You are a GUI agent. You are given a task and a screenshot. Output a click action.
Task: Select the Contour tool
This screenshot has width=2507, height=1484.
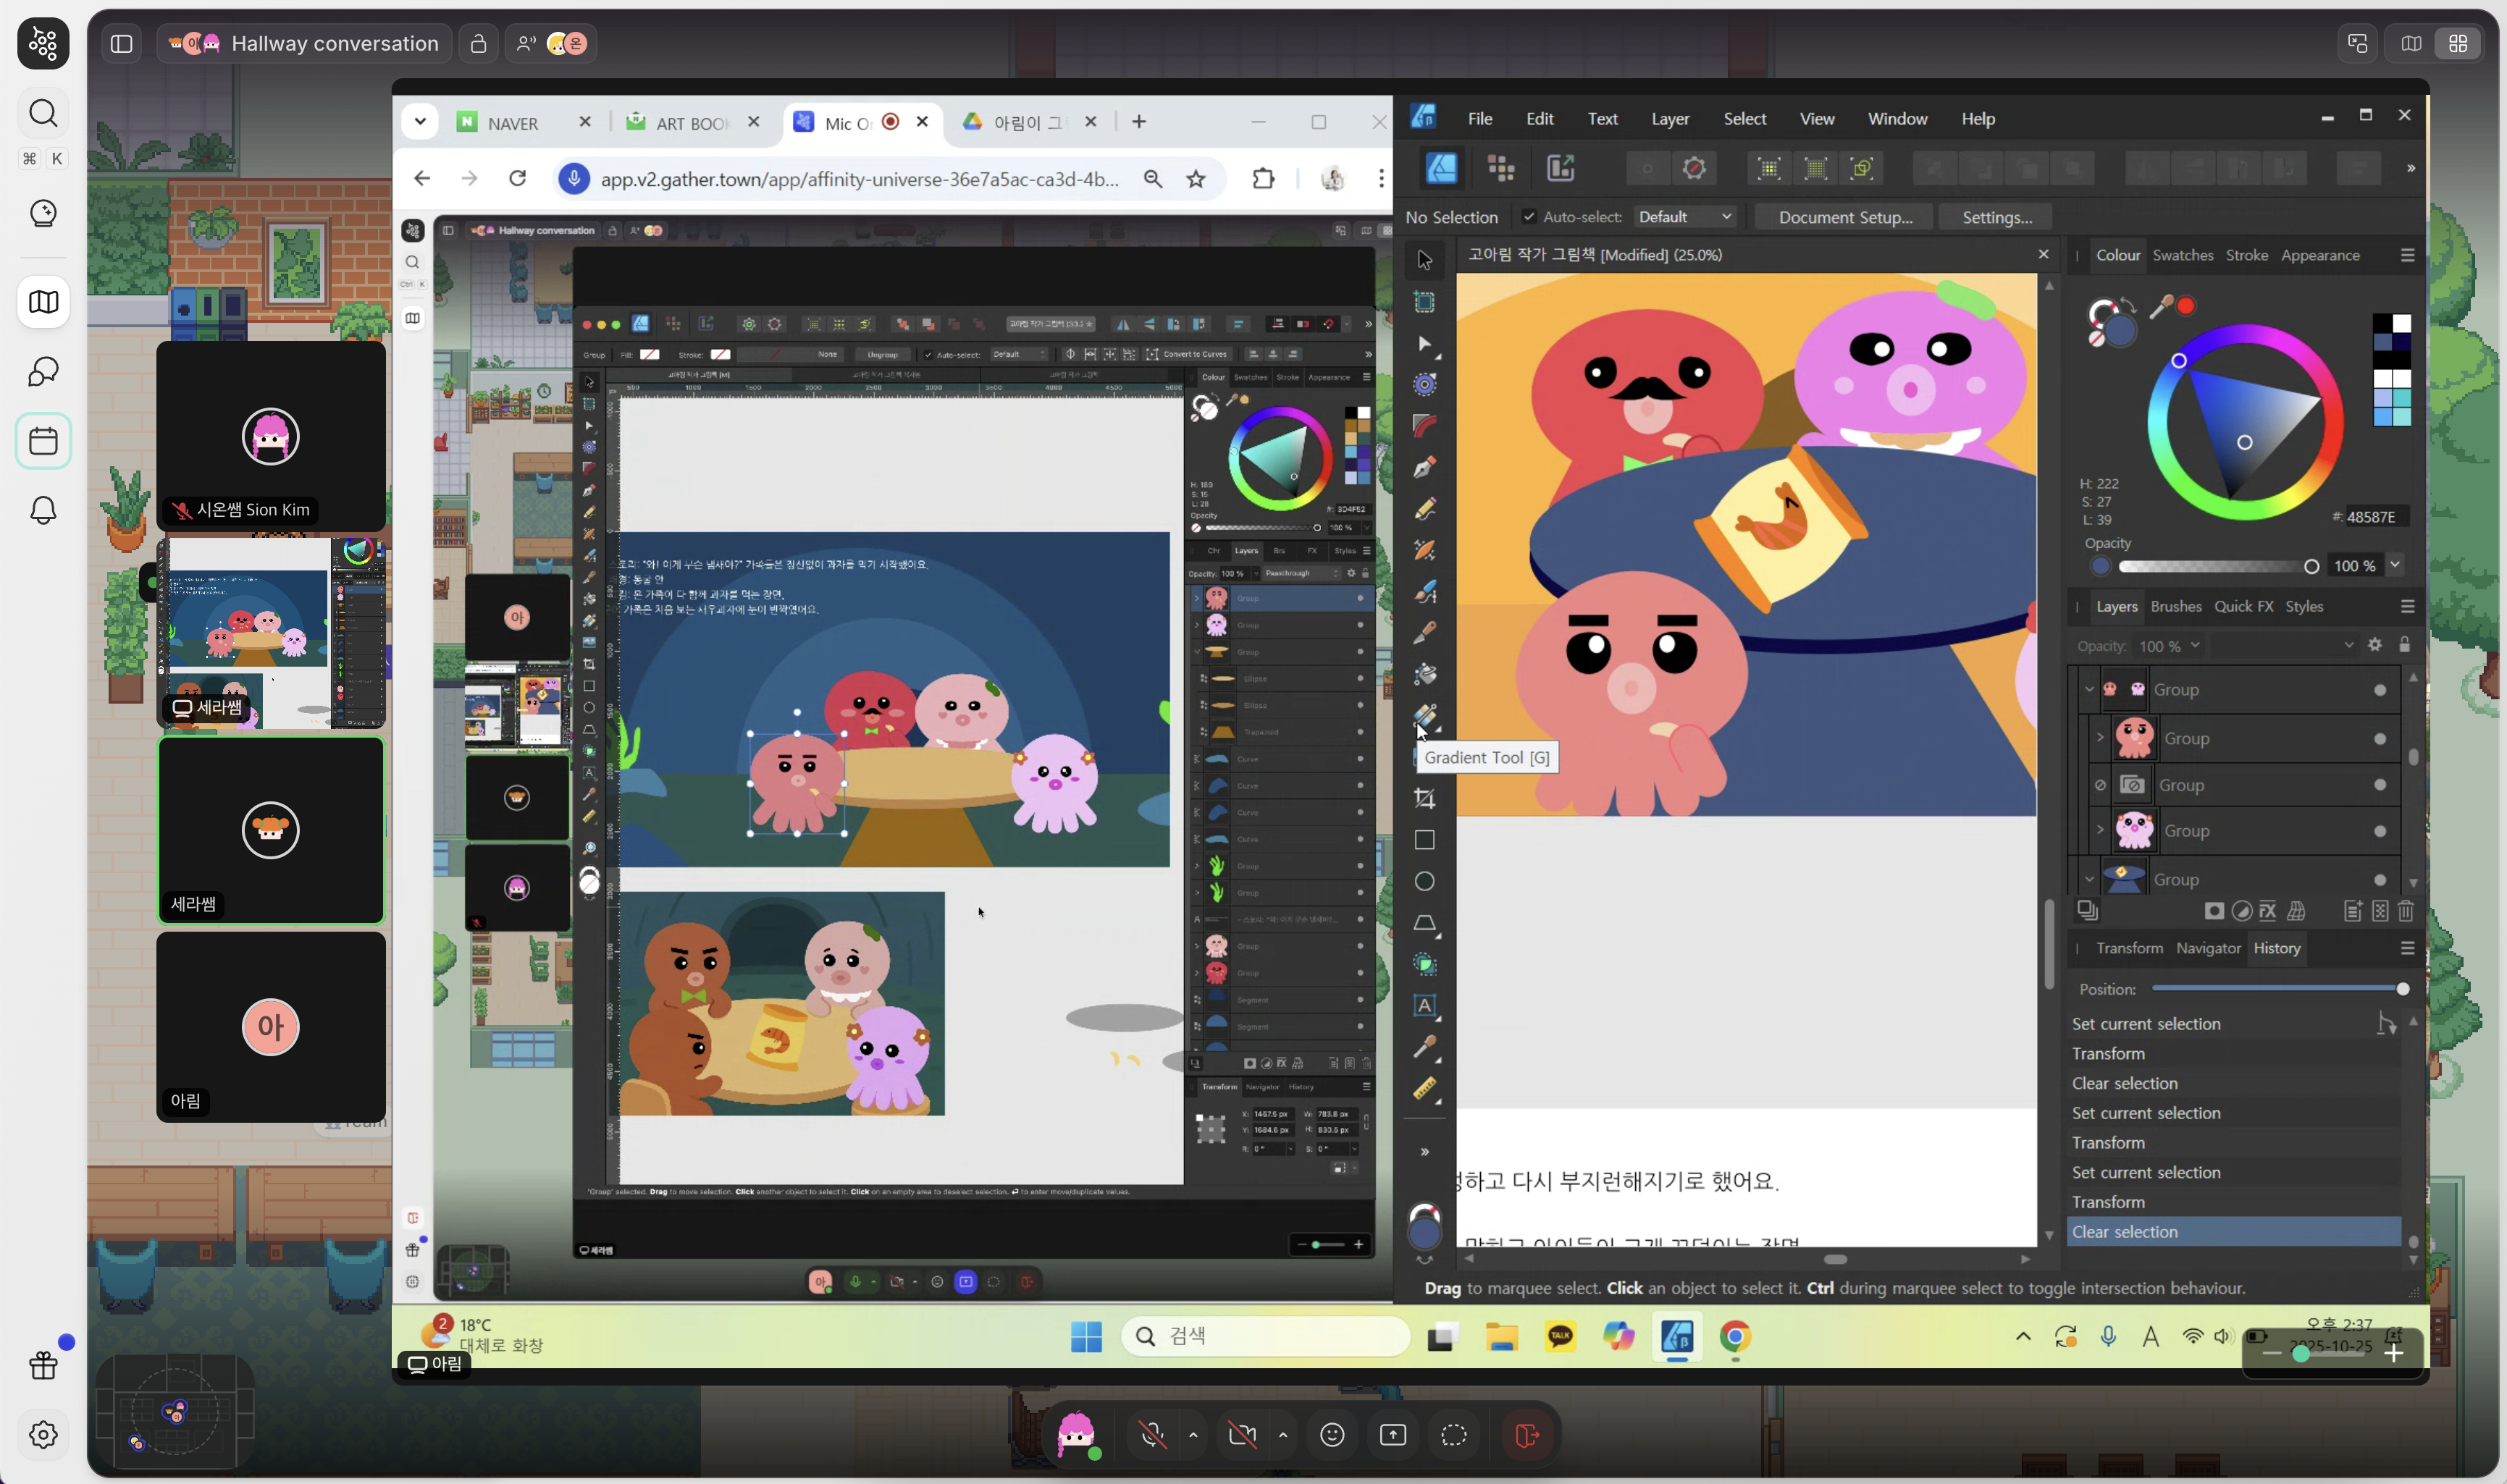click(1424, 385)
